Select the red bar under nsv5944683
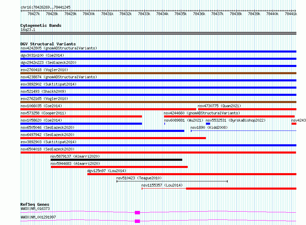306x225 pixels. pyautogui.click(x=119, y=167)
